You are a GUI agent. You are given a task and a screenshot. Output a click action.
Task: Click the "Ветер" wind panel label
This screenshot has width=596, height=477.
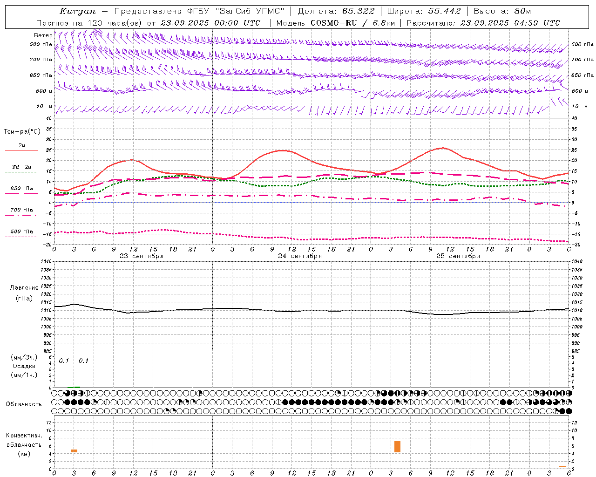click(x=43, y=35)
